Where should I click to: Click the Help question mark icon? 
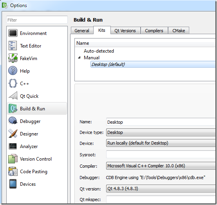click(13, 71)
